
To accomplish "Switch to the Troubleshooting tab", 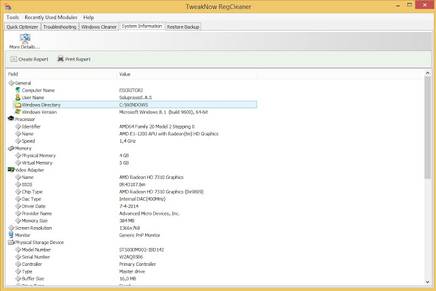I will pos(59,27).
